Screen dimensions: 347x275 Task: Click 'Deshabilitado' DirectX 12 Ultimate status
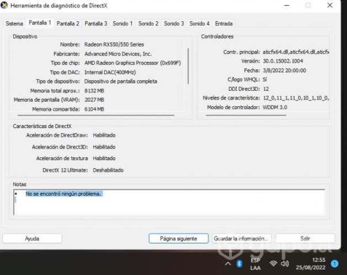[x=108, y=170]
